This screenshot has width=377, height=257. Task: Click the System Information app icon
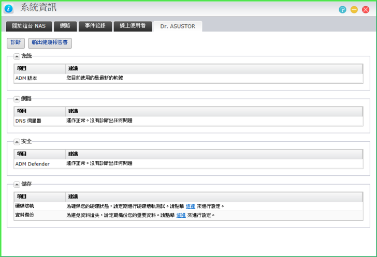(x=9, y=9)
